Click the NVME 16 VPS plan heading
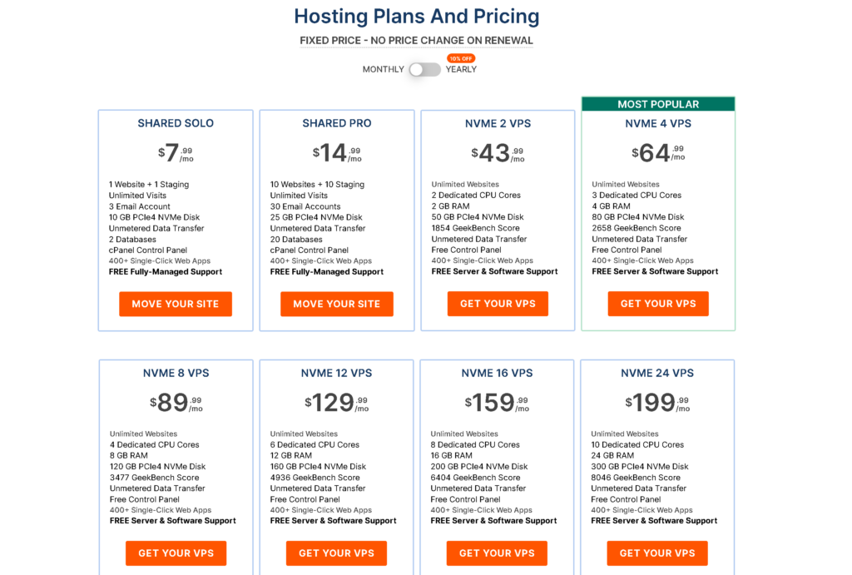 tap(497, 373)
